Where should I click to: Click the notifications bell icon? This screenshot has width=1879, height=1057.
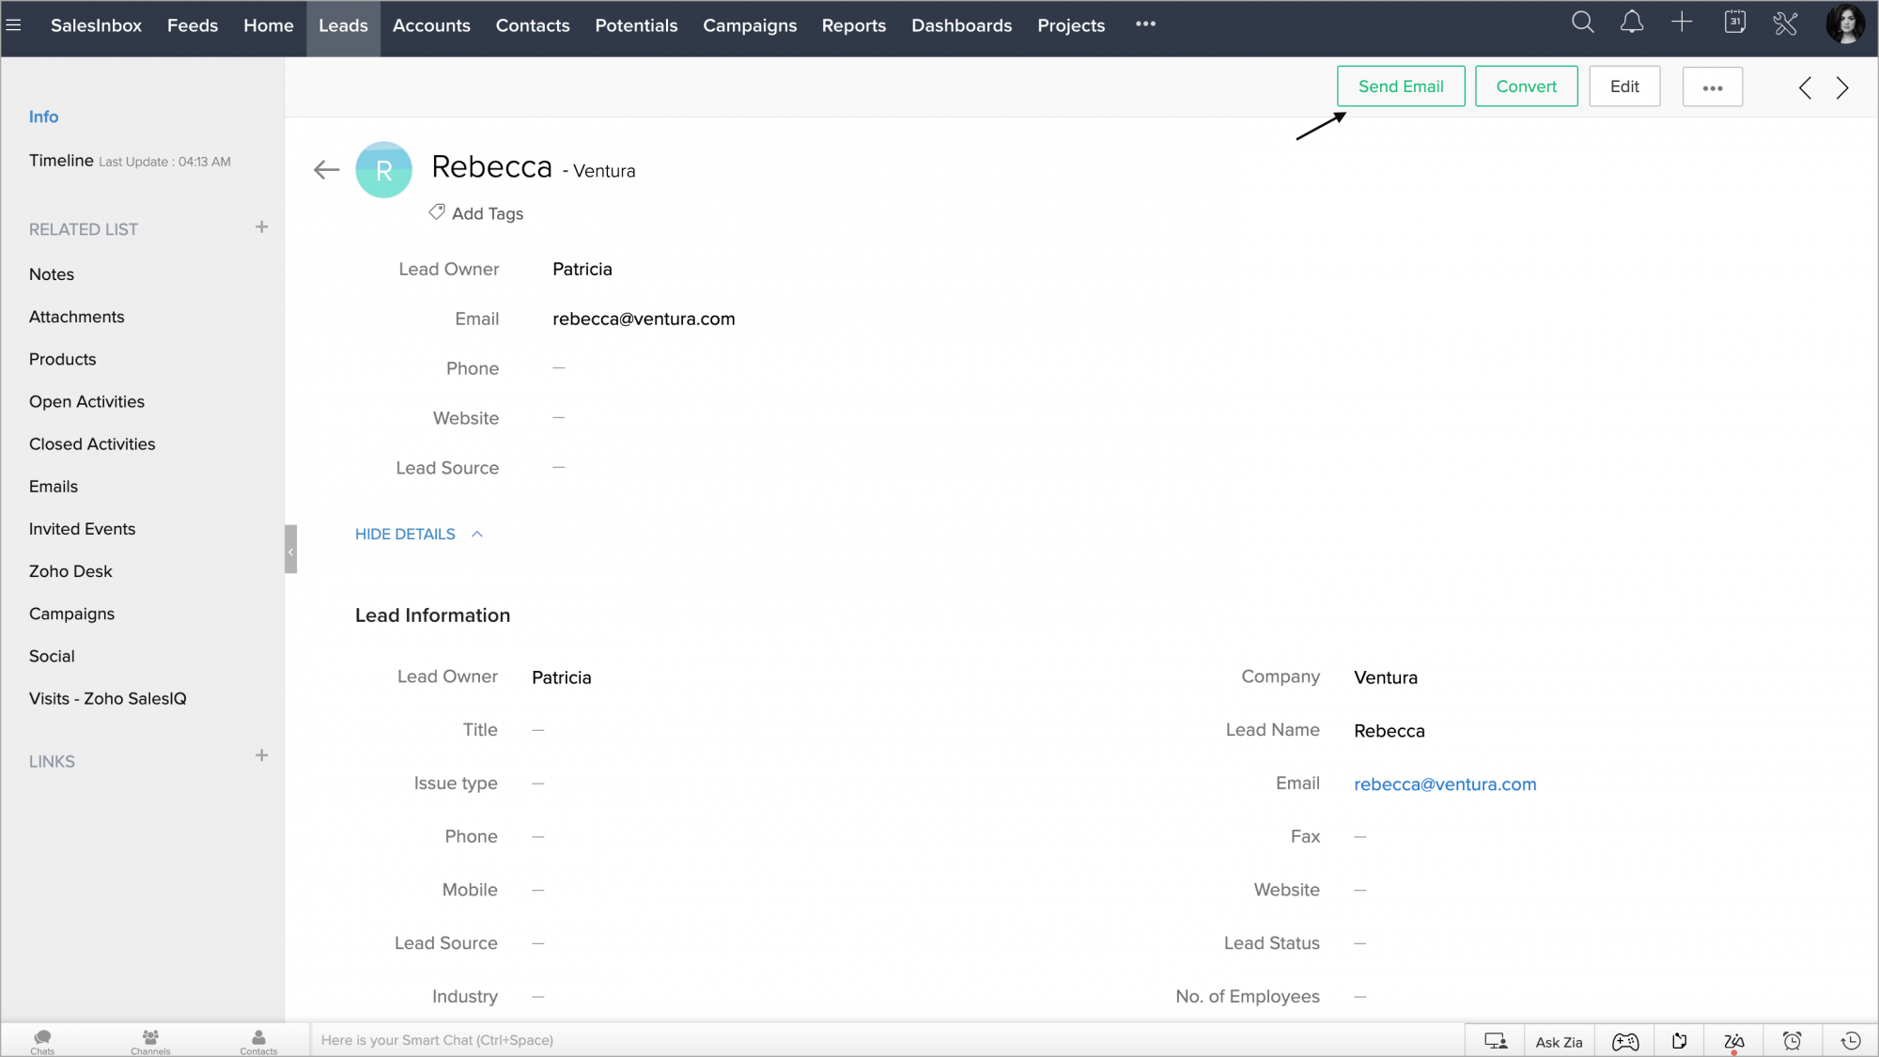tap(1632, 23)
